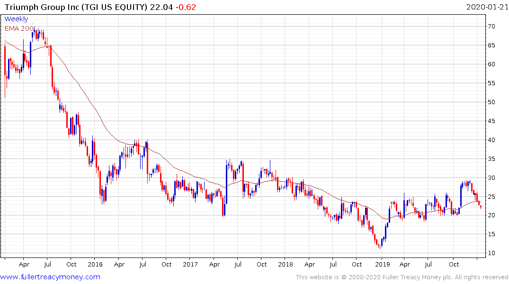The image size is (509, 284).
Task: Click the 2018 year label on time axis
Action: [286, 264]
